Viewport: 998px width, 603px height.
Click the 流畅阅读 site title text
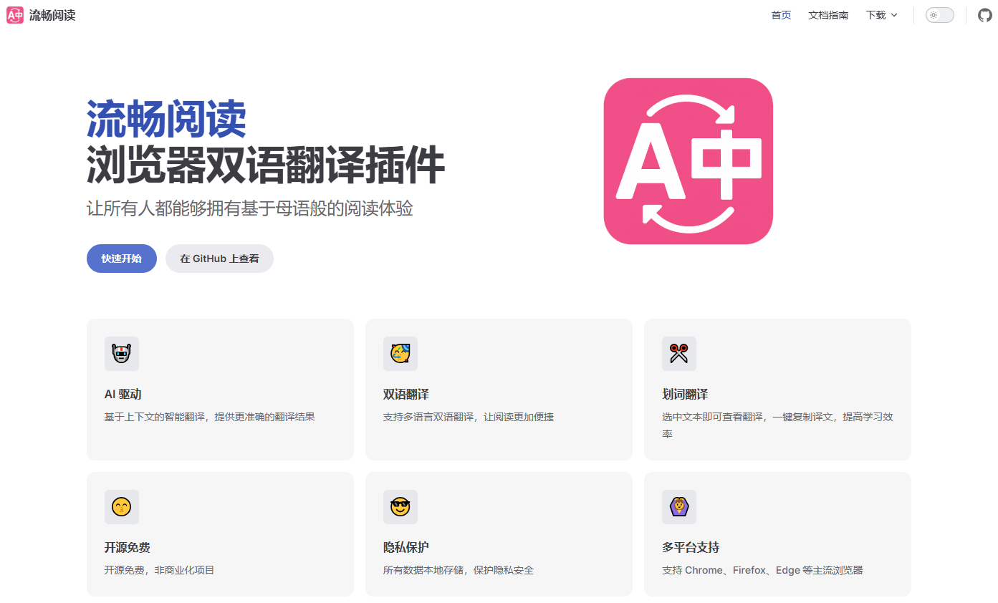point(52,15)
